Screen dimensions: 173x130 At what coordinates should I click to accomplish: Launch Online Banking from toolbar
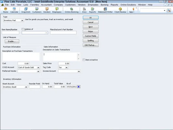71,10
